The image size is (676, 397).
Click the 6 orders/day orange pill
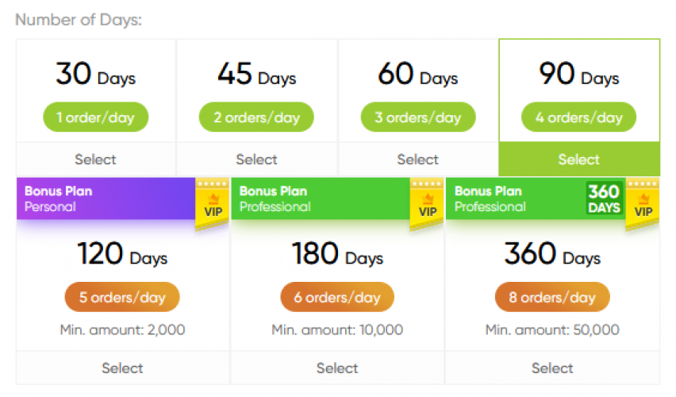point(337,298)
